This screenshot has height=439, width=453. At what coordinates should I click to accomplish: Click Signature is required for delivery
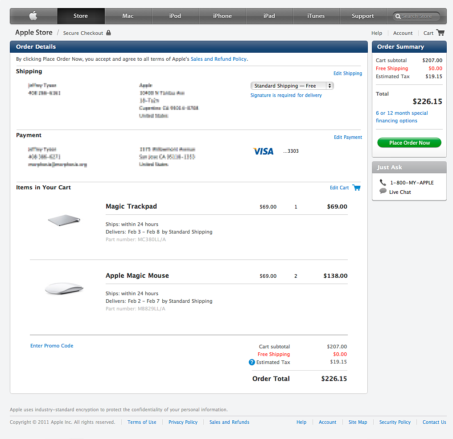pos(286,95)
